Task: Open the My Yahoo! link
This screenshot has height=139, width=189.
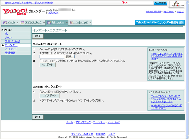Action: pyautogui.click(x=169, y=12)
